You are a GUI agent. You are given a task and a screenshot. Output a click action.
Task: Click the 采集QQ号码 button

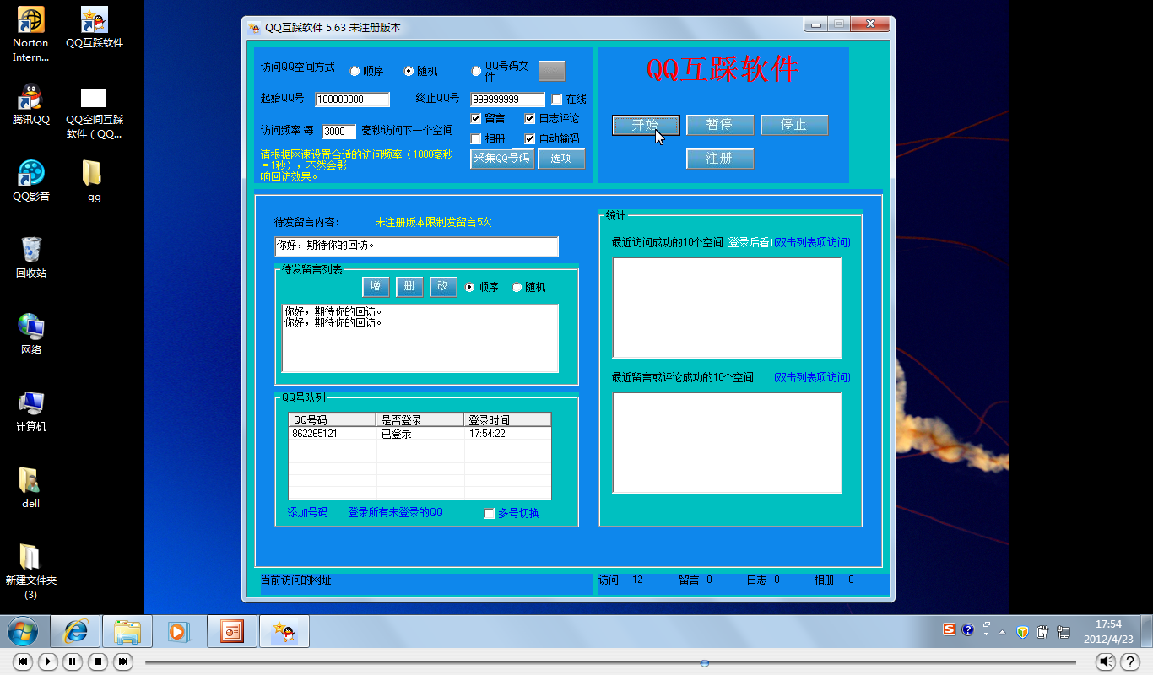[x=502, y=159]
